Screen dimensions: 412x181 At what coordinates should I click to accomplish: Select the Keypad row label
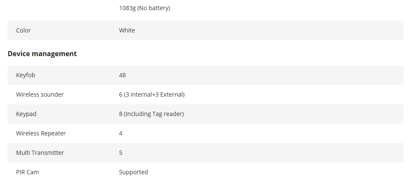pos(26,114)
